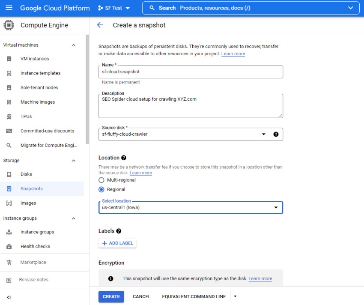This screenshot has width=364, height=305.
Task: Click the Labels help question mark icon
Action: 119,231
